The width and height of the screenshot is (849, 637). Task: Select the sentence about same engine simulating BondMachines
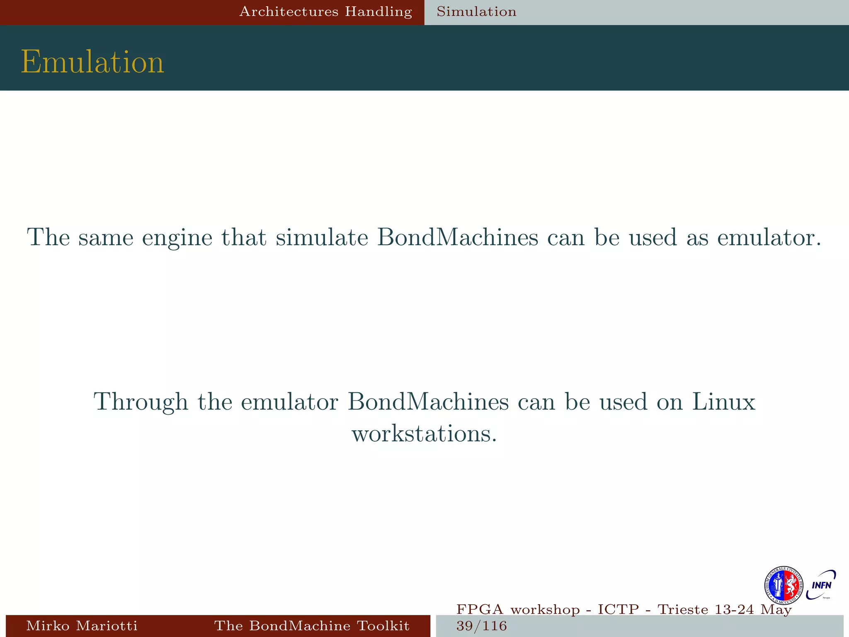point(424,238)
